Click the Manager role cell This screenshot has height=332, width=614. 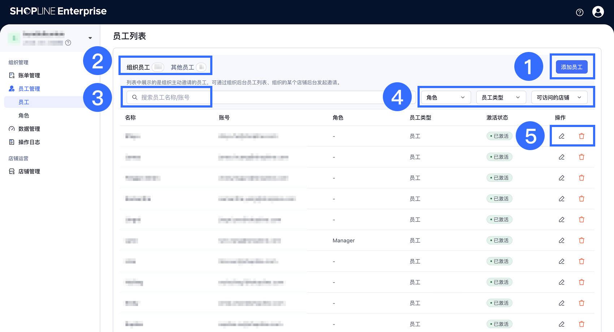(343, 240)
